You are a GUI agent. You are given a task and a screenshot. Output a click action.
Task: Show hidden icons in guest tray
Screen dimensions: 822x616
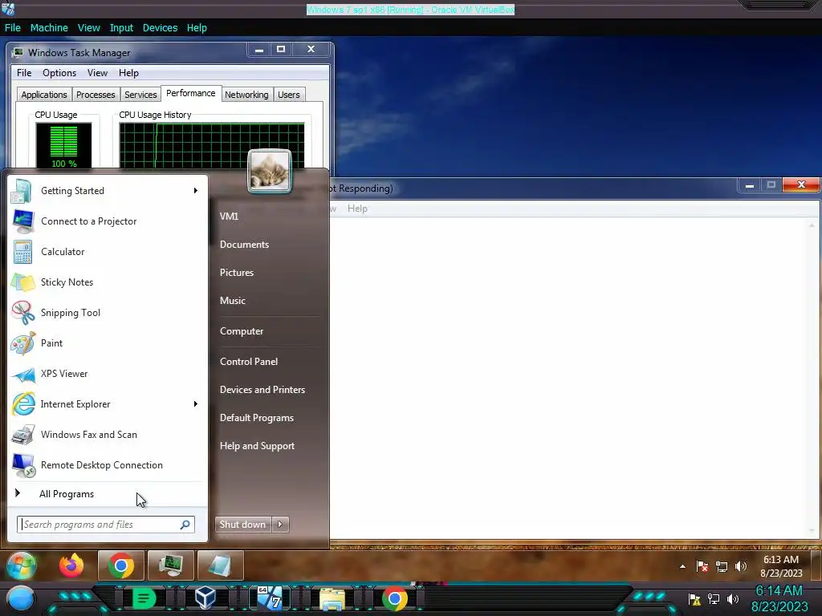click(682, 566)
